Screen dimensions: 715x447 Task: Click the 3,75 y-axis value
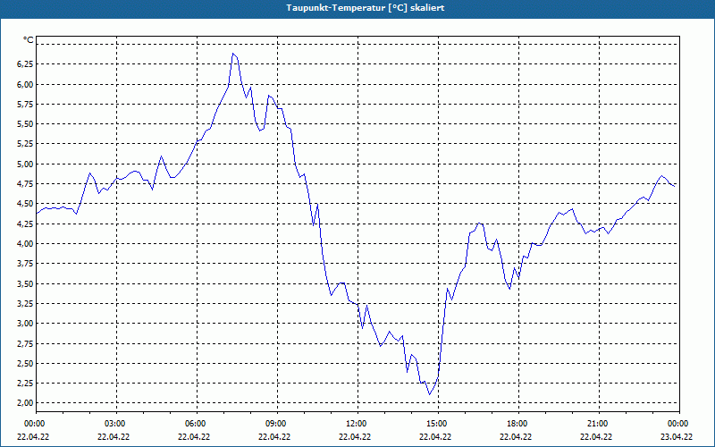[25, 263]
